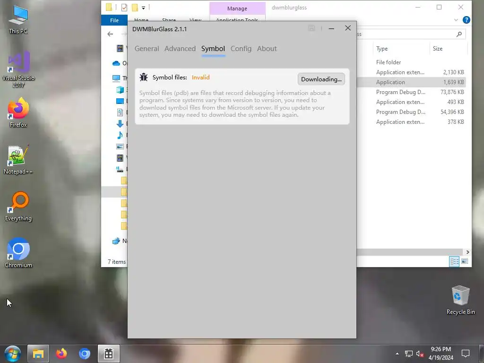This screenshot has height=363, width=484.
Task: Select the 54,396 KB Program Debug row
Action: [411, 112]
